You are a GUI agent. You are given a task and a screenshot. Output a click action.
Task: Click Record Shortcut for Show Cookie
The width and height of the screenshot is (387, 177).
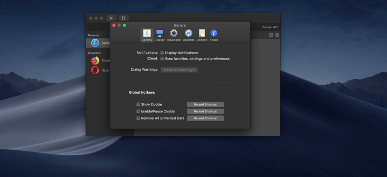[x=205, y=105]
